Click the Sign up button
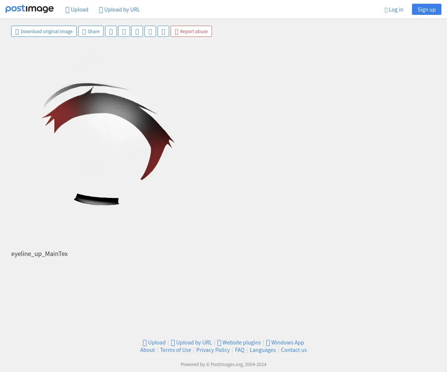 coord(427,9)
